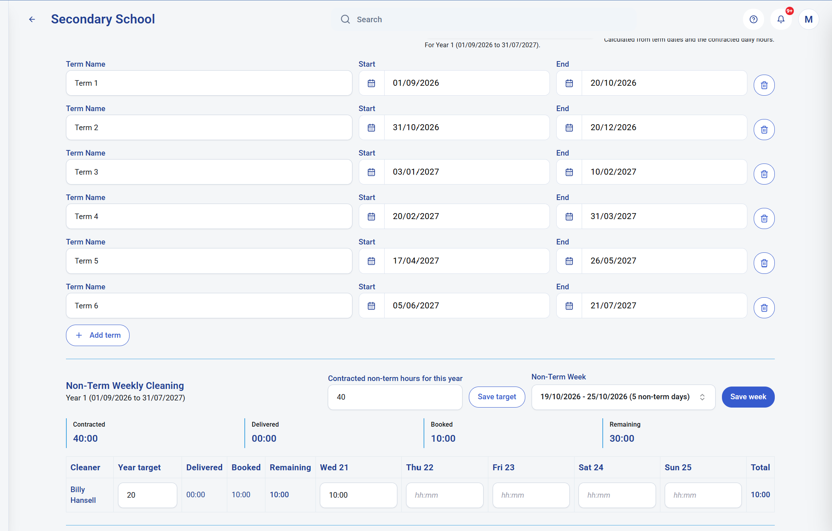This screenshot has height=531, width=832.
Task: Open notifications bell icon
Action: 781,19
